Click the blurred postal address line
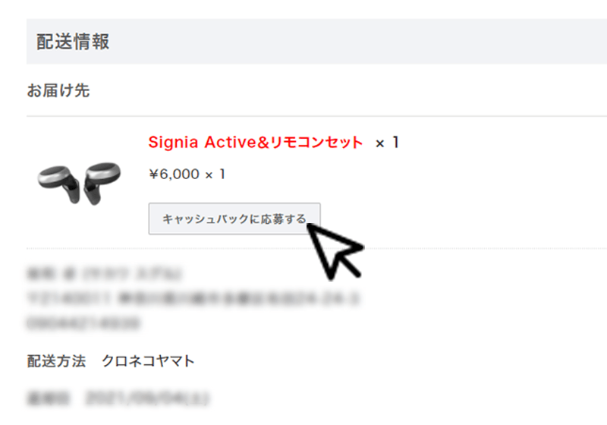This screenshot has height=425, width=607. 193,298
